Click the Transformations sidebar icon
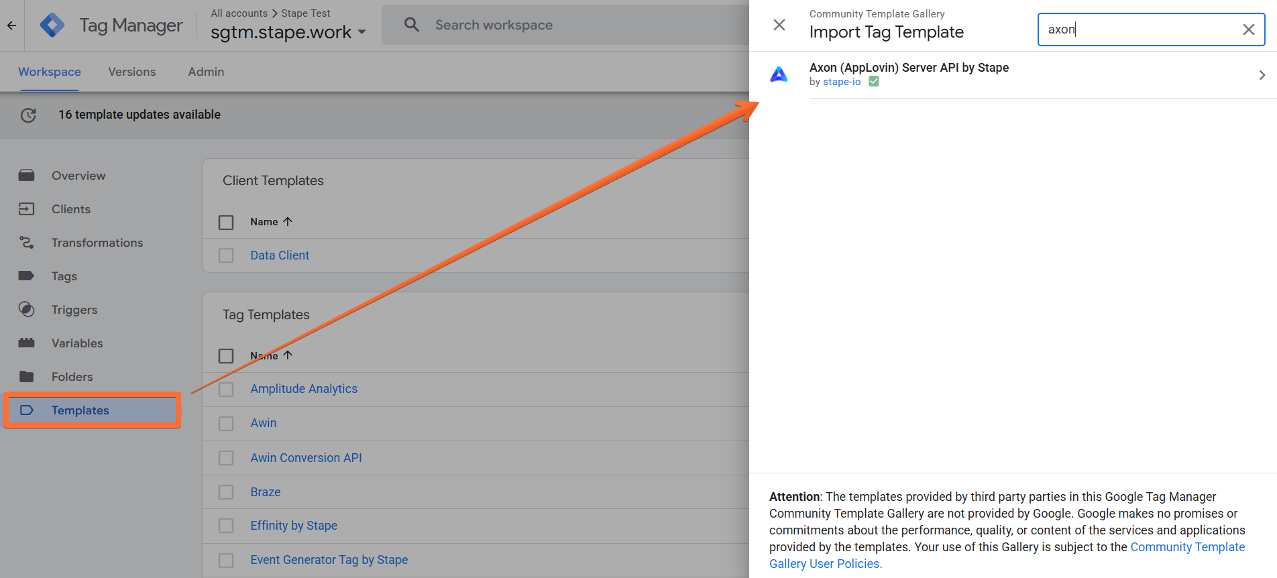The width and height of the screenshot is (1277, 578). click(27, 243)
